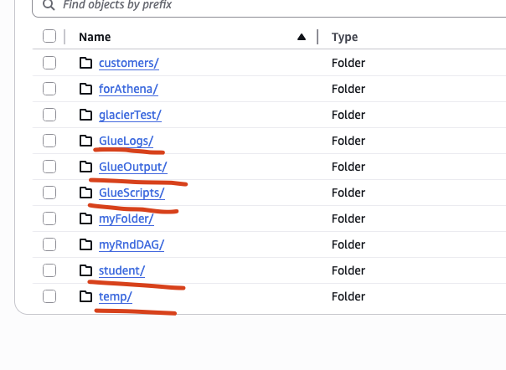Image resolution: width=506 pixels, height=370 pixels.
Task: Open the GlueScripts/ folder link
Action: click(132, 193)
